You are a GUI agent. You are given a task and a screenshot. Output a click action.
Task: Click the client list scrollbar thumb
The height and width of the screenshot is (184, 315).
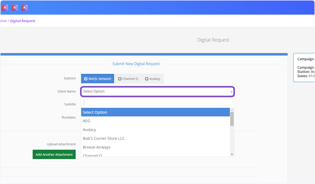(232, 119)
